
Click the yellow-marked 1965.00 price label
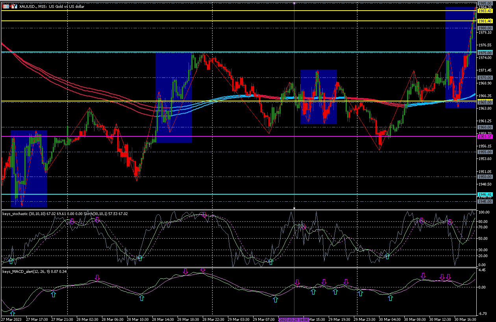click(485, 102)
